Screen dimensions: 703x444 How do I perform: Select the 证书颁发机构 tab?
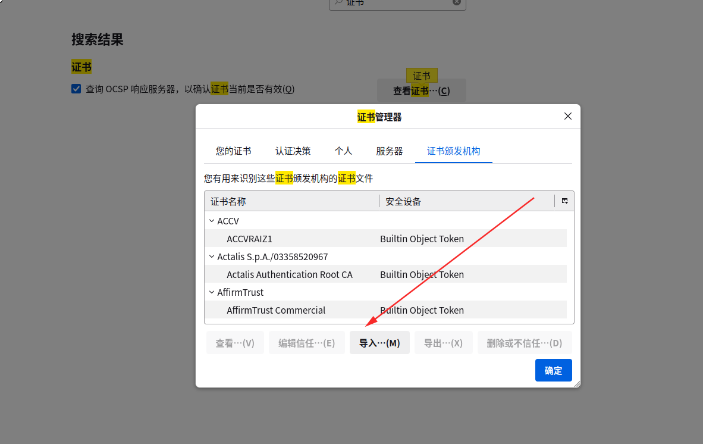[x=453, y=151]
